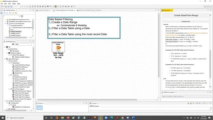Select Date Field Extractor (legacy) node

[23, 91]
